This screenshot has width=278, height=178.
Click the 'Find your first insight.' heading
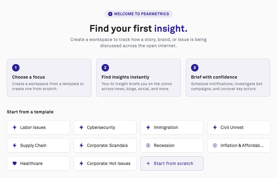pos(139,28)
